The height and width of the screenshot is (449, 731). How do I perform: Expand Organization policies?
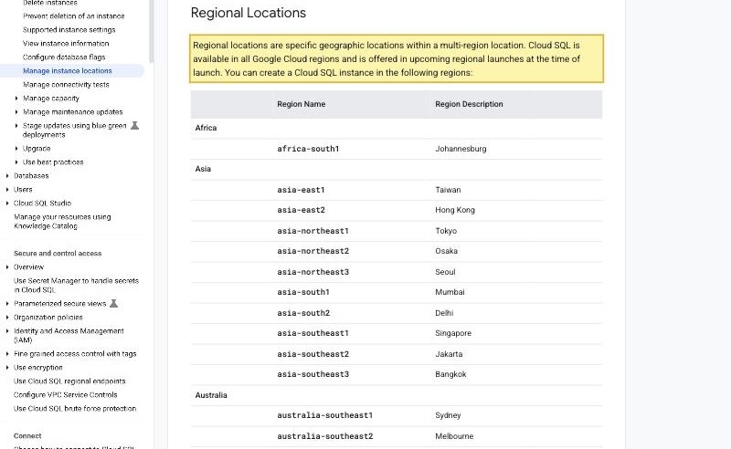[7, 318]
